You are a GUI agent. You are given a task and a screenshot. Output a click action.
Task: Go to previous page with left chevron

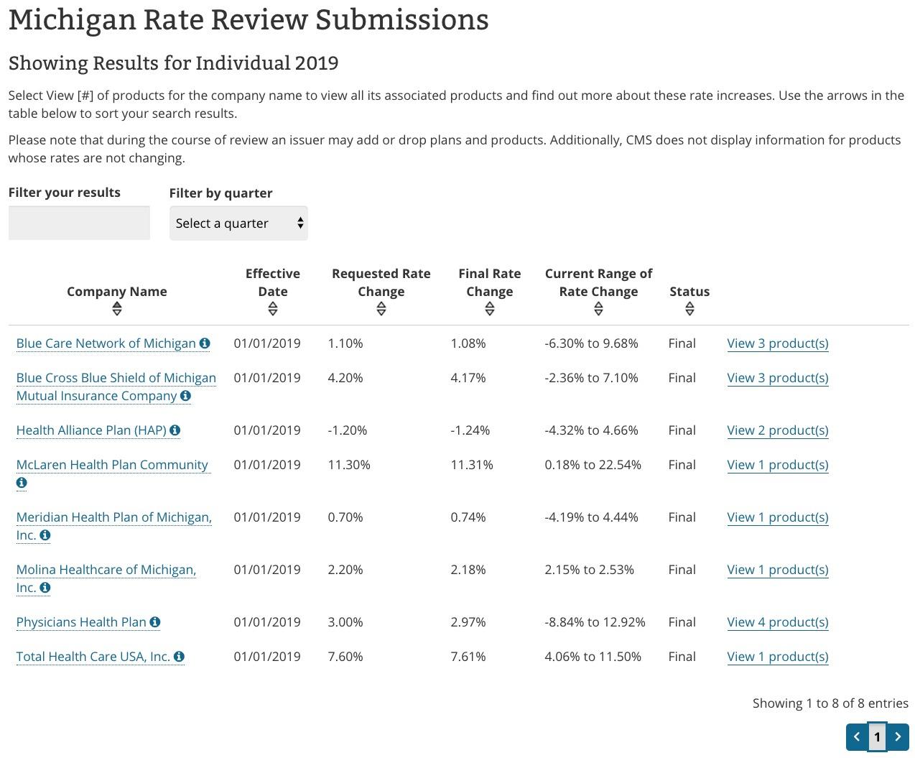(857, 736)
